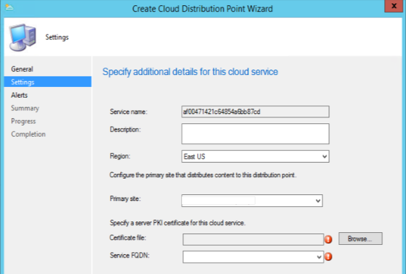Close the Create Cloud Distribution Point Wizard

[392, 7]
